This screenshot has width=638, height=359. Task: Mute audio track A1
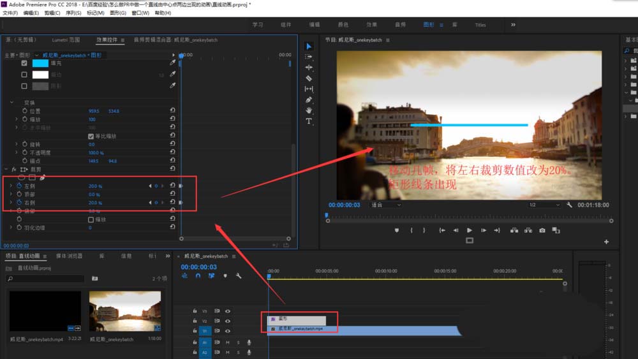tap(228, 342)
